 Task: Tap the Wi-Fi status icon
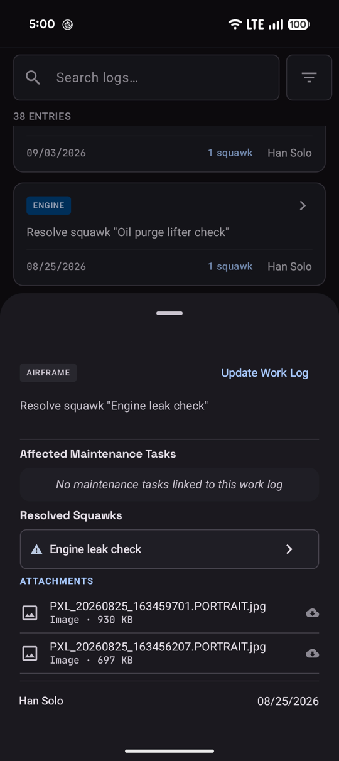(235, 24)
